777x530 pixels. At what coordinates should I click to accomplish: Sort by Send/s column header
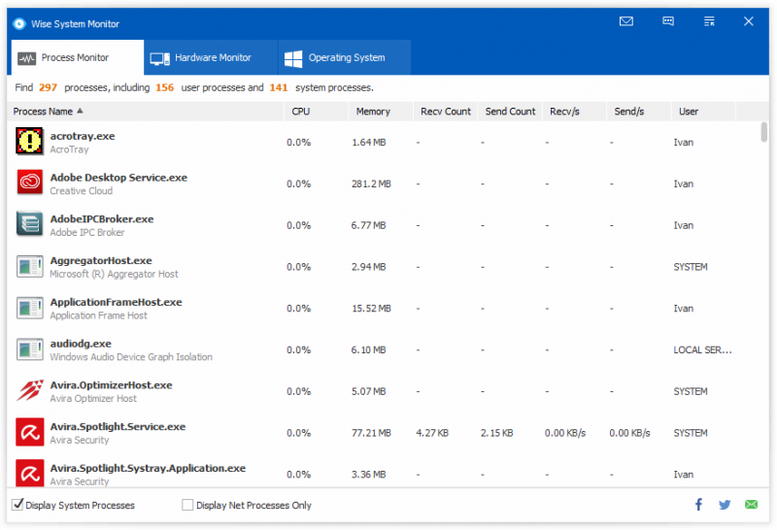tap(639, 112)
